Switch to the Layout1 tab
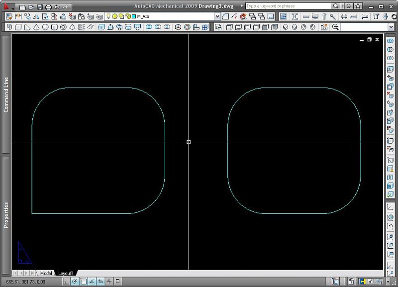Screen dimensions: 398x287 coord(66,273)
